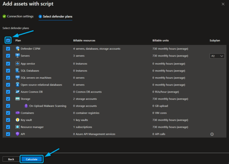The height and width of the screenshot is (164, 229).
Task: Click the SQL servers on machines icon
Action: 18,78
